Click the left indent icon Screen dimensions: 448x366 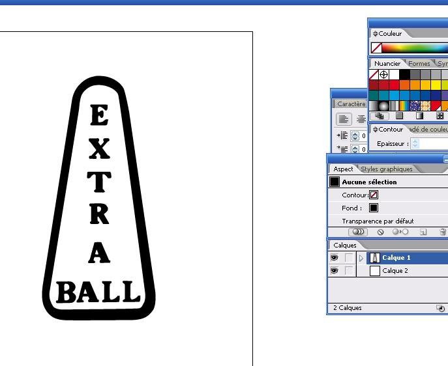(x=342, y=135)
